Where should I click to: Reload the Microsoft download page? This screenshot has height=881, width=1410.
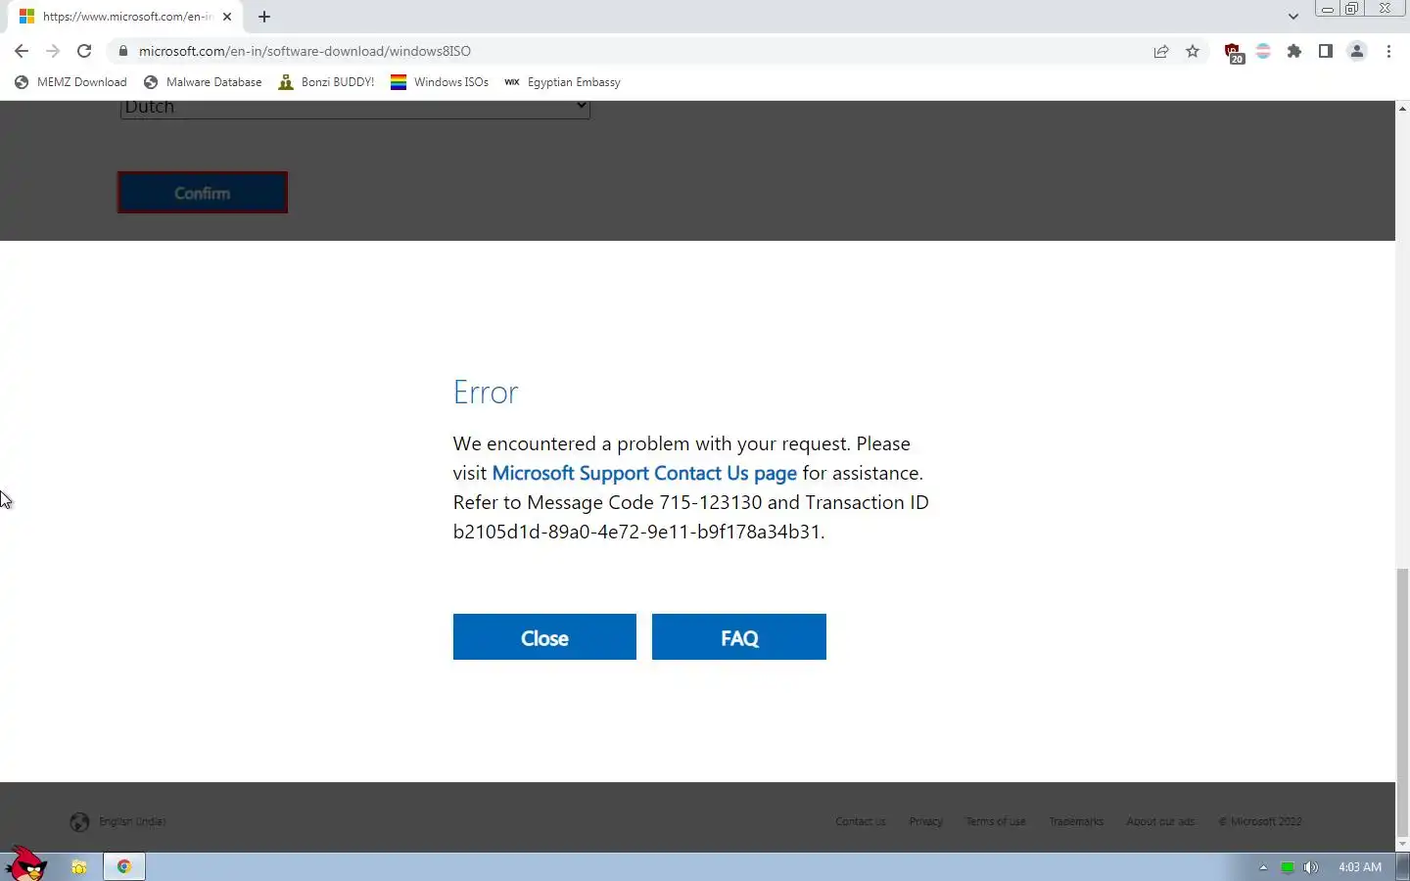coord(84,51)
